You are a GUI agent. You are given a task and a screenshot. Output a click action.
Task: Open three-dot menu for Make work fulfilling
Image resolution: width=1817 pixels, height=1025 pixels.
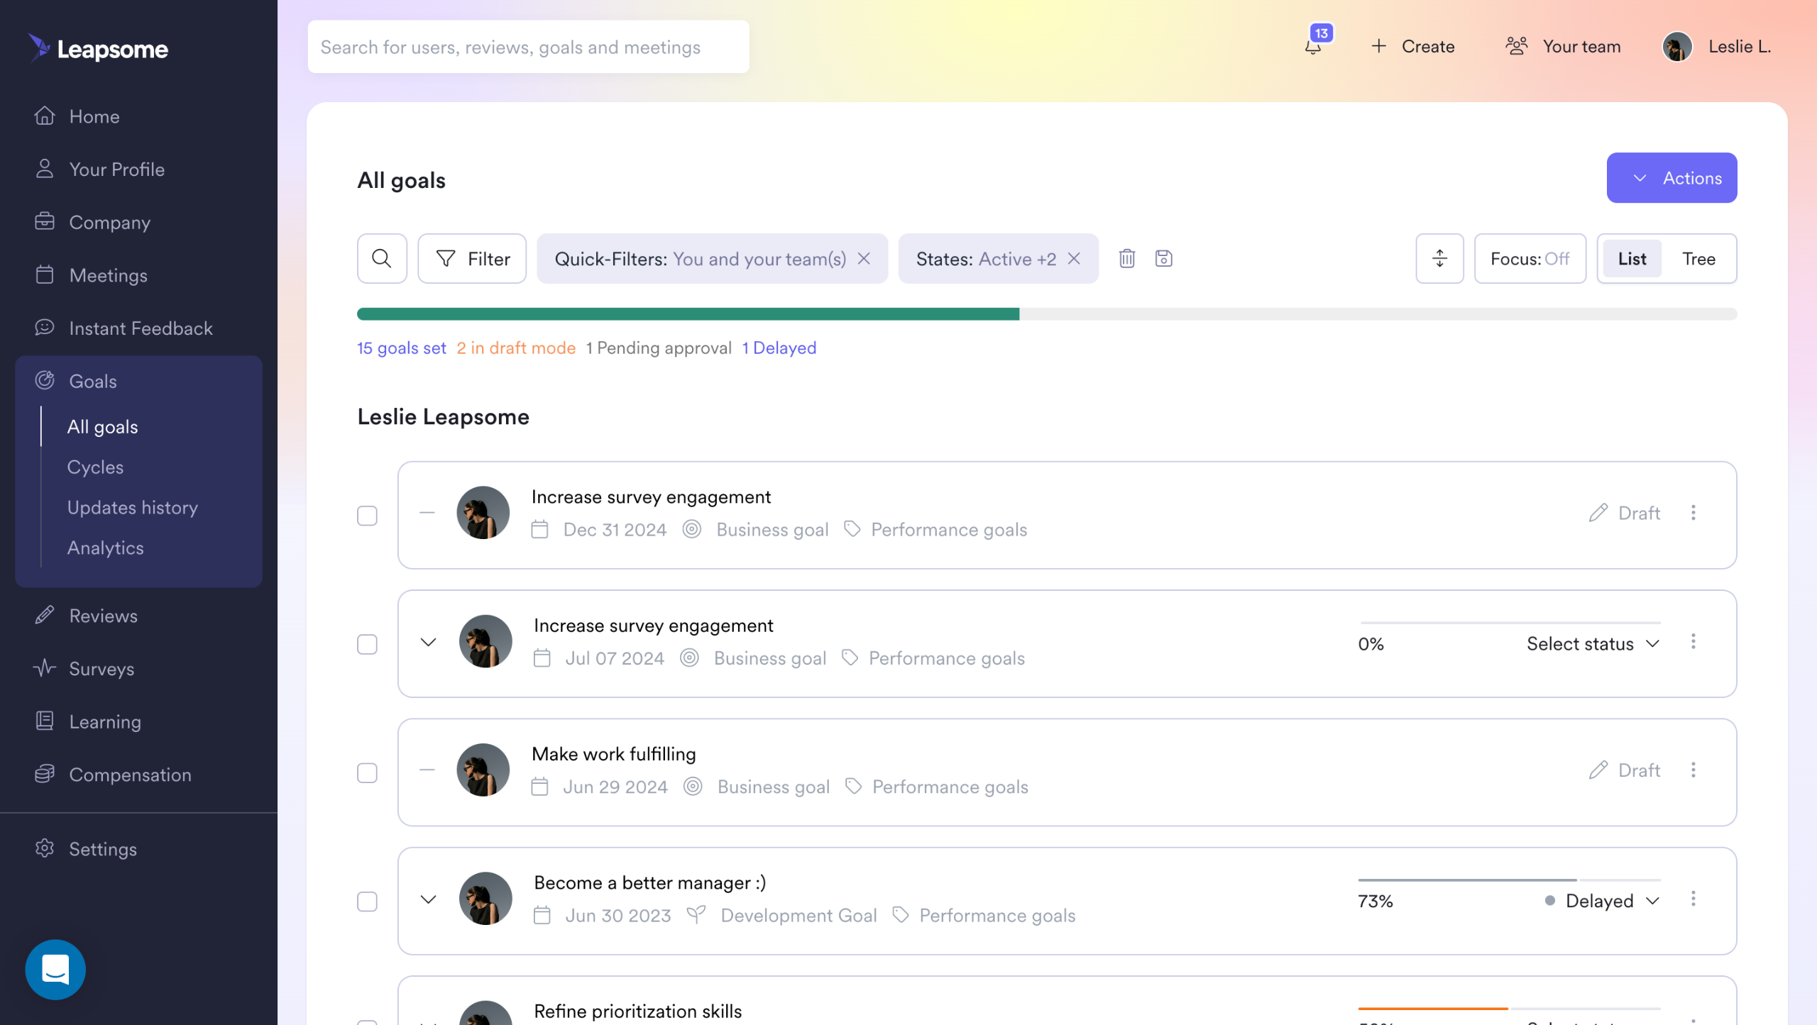(x=1694, y=770)
